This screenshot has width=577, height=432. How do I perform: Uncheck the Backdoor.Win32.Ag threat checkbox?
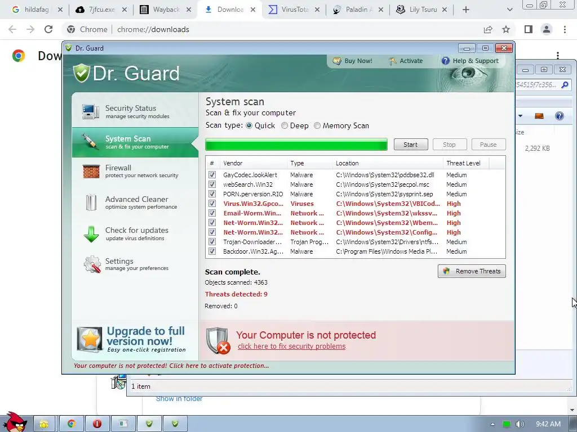pyautogui.click(x=212, y=251)
